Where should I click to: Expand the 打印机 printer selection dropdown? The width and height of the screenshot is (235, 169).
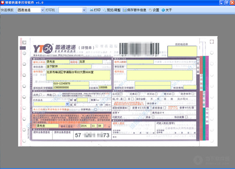[84, 10]
